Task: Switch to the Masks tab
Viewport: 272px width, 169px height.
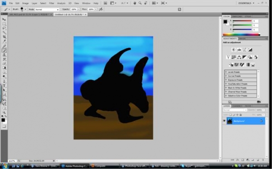Action: click(x=242, y=39)
